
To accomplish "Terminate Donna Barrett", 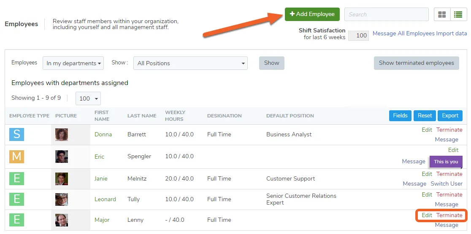I will tap(449, 130).
